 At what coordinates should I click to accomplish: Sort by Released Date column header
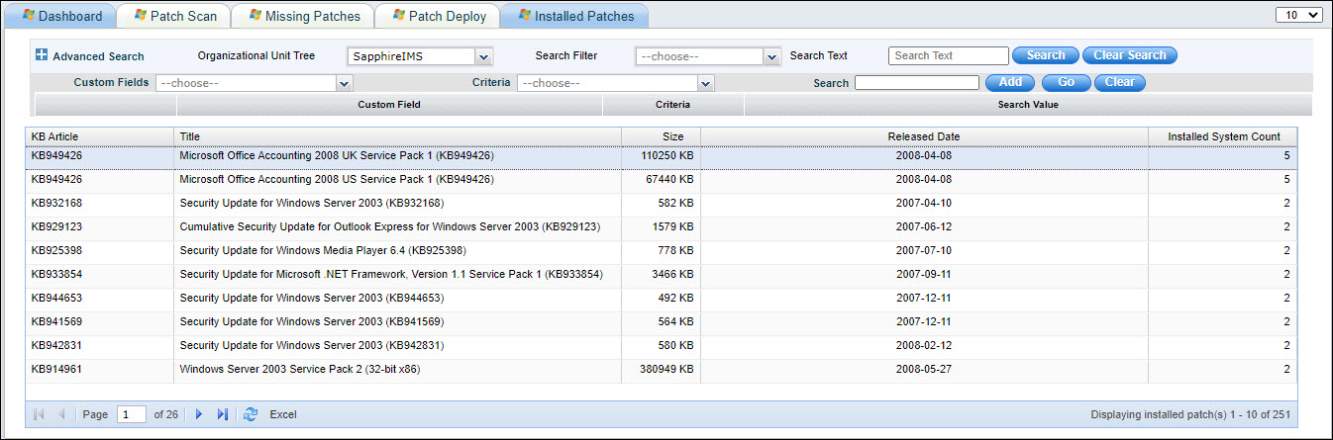click(x=924, y=136)
